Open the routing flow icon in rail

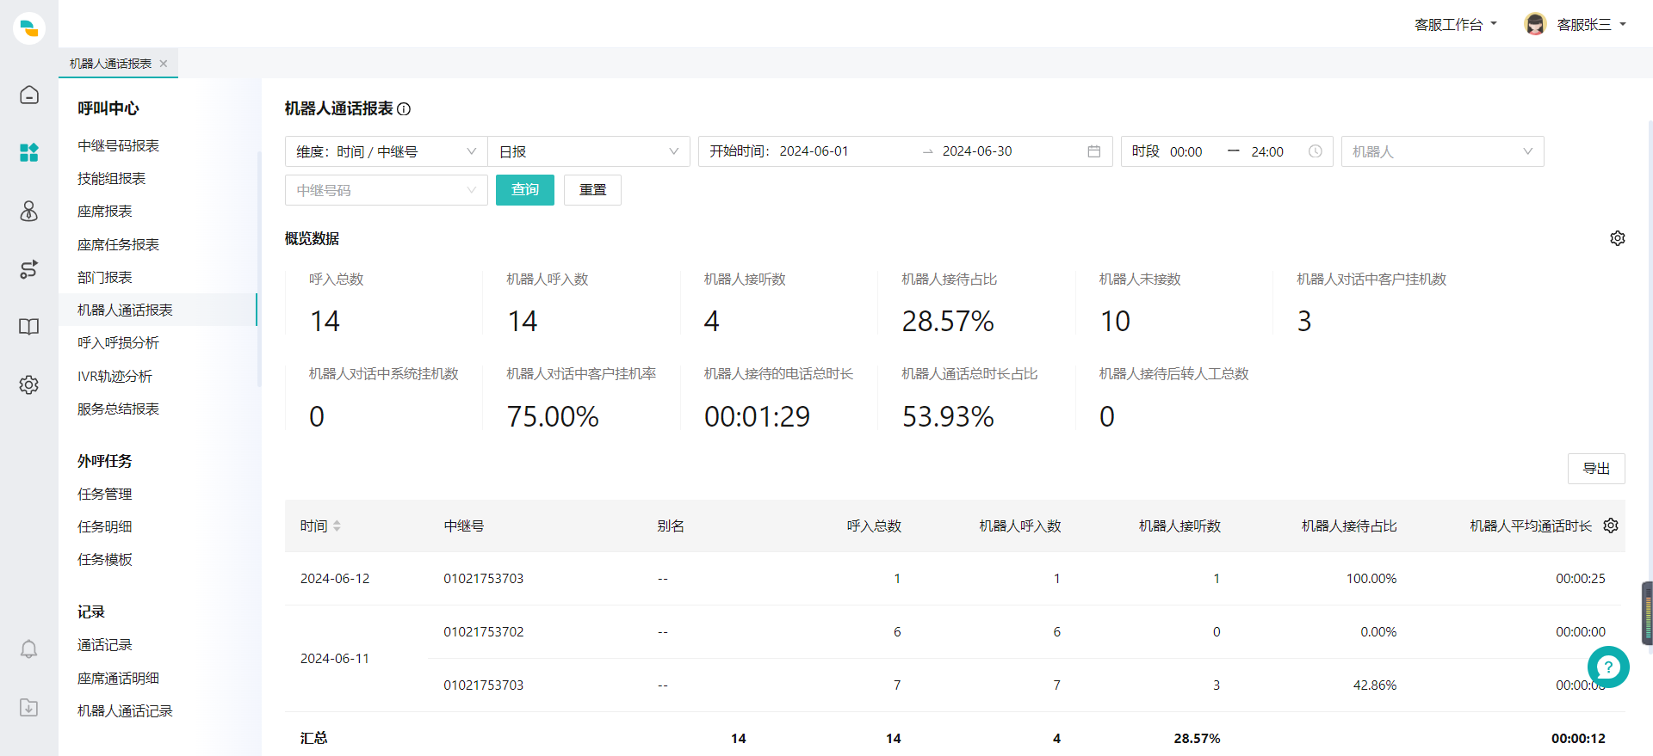(29, 269)
